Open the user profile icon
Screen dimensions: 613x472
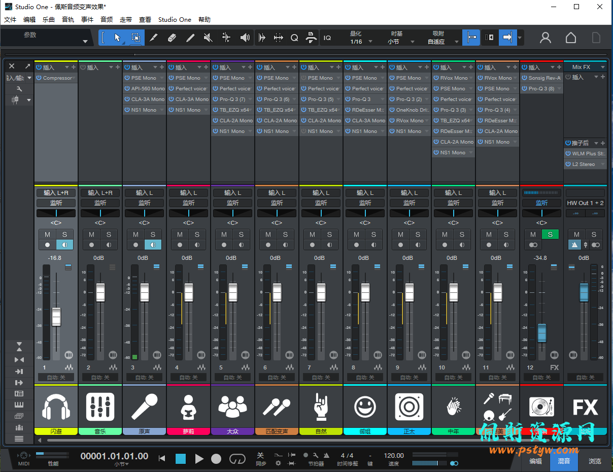tap(546, 38)
